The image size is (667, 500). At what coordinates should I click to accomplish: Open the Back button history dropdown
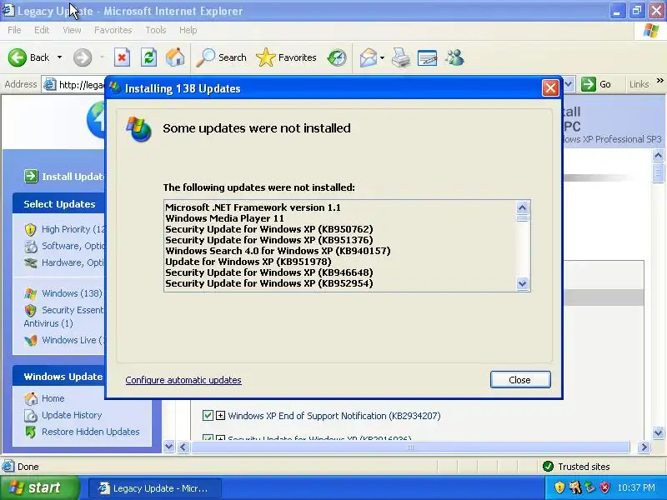coord(59,57)
